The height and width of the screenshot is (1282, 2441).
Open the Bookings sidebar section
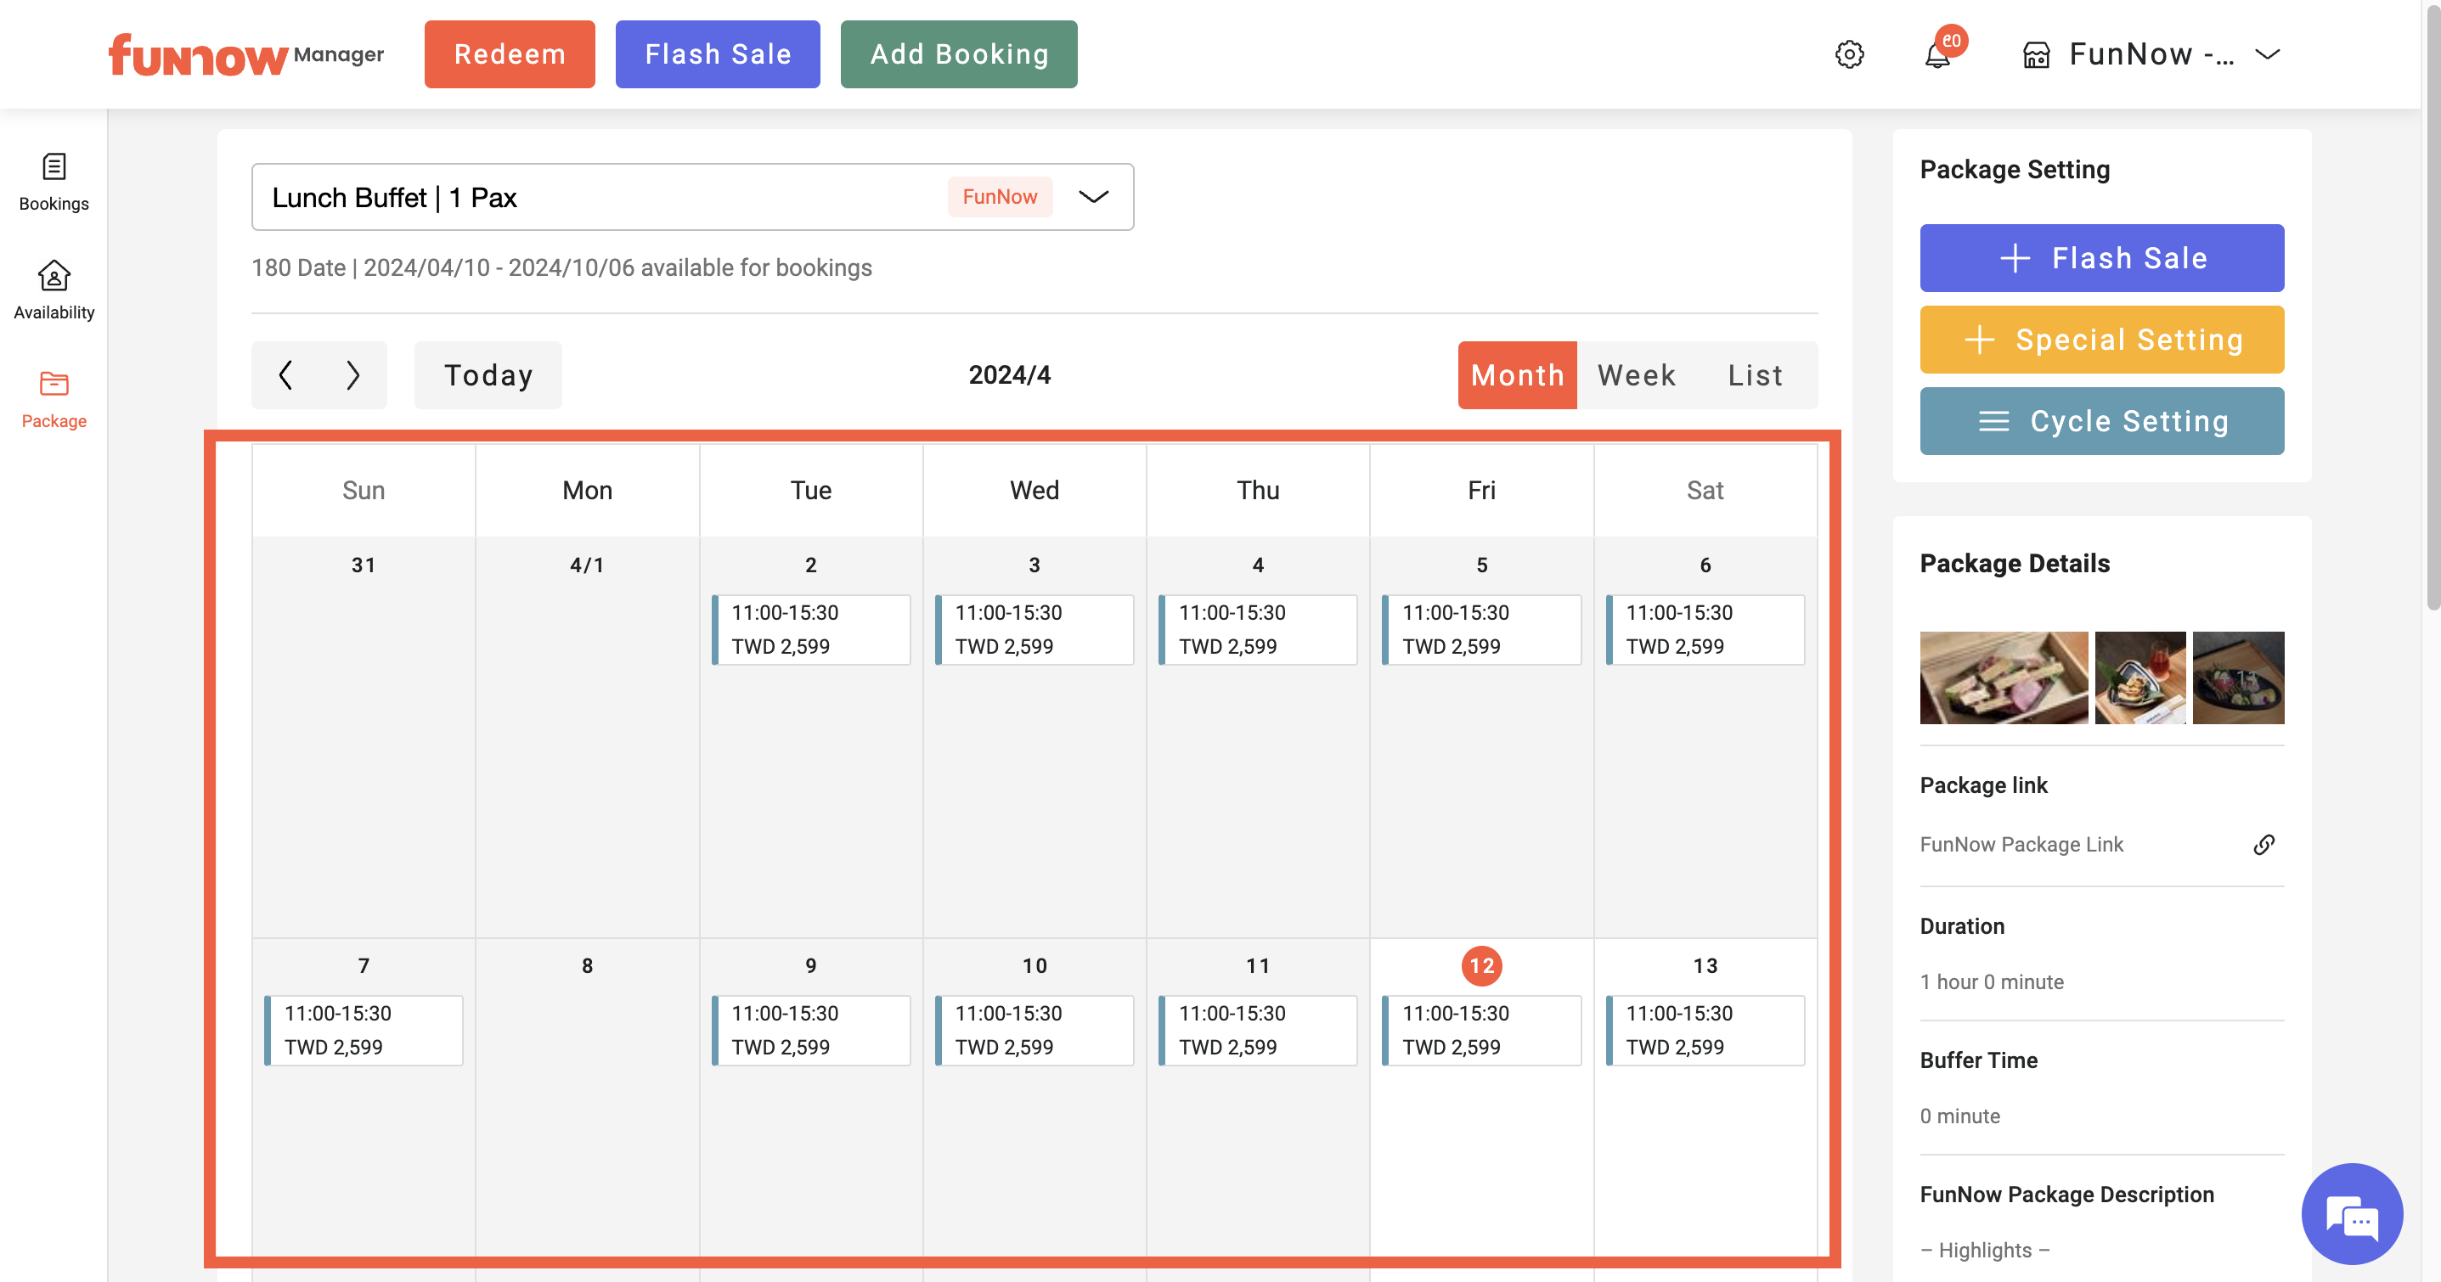(x=54, y=182)
